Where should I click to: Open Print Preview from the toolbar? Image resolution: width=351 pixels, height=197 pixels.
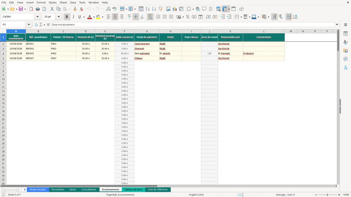click(44, 9)
